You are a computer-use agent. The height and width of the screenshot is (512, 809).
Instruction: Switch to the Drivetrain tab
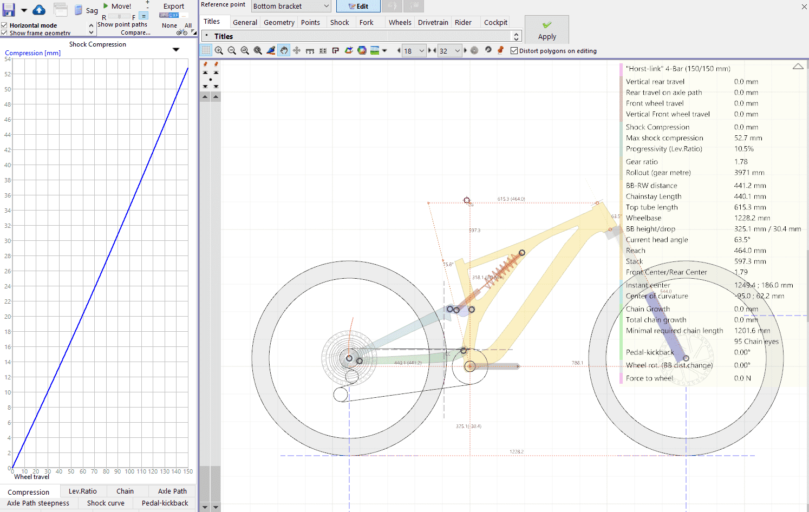[433, 22]
